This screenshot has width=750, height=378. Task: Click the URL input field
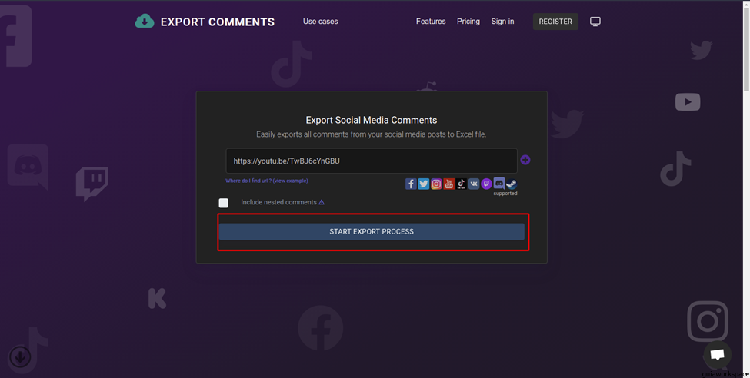372,161
